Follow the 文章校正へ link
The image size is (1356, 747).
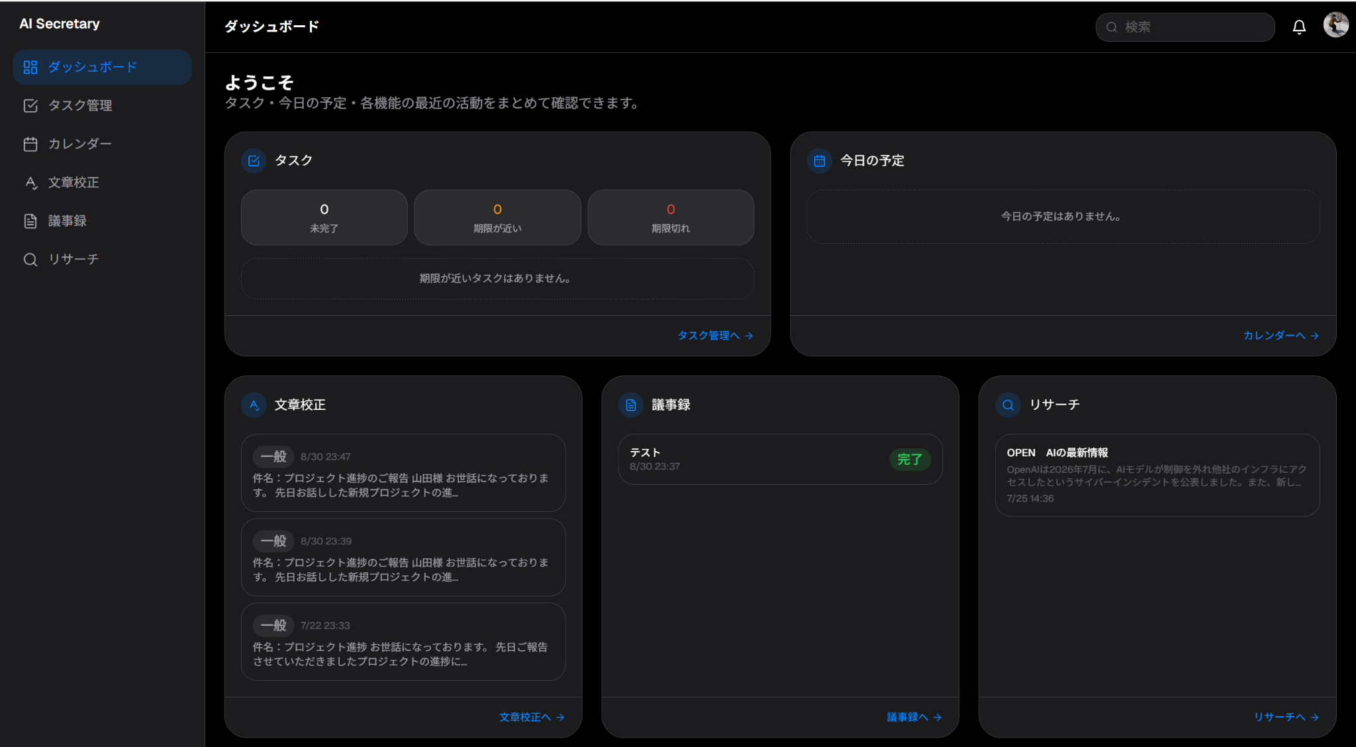(532, 717)
